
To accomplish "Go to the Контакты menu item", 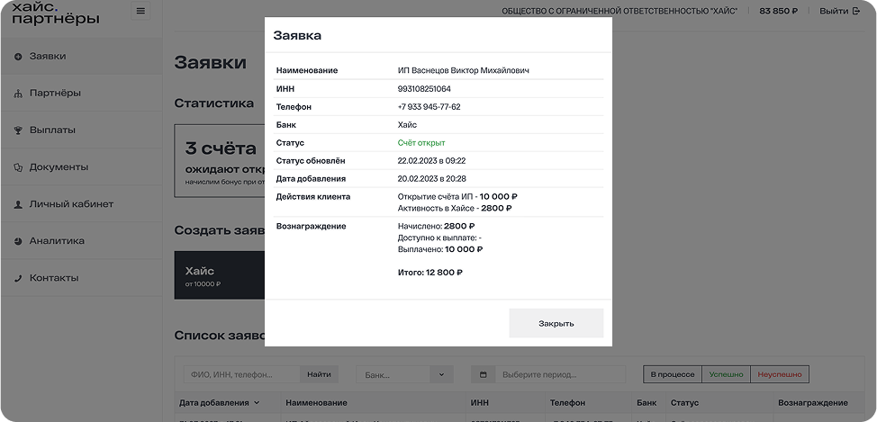I will (54, 278).
